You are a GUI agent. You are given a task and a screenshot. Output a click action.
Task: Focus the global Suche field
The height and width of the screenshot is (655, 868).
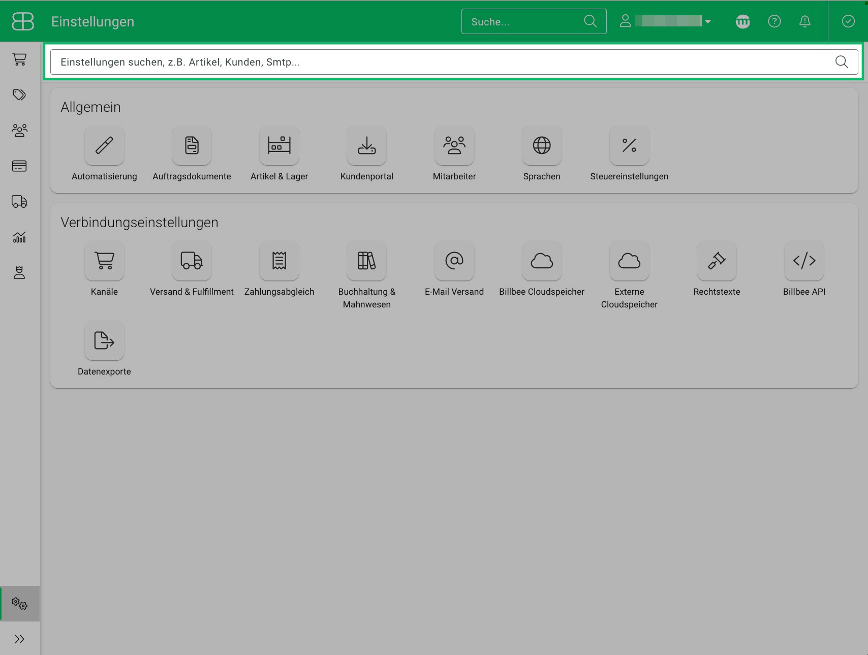534,21
